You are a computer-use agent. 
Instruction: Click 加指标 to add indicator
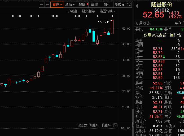click(94, 125)
